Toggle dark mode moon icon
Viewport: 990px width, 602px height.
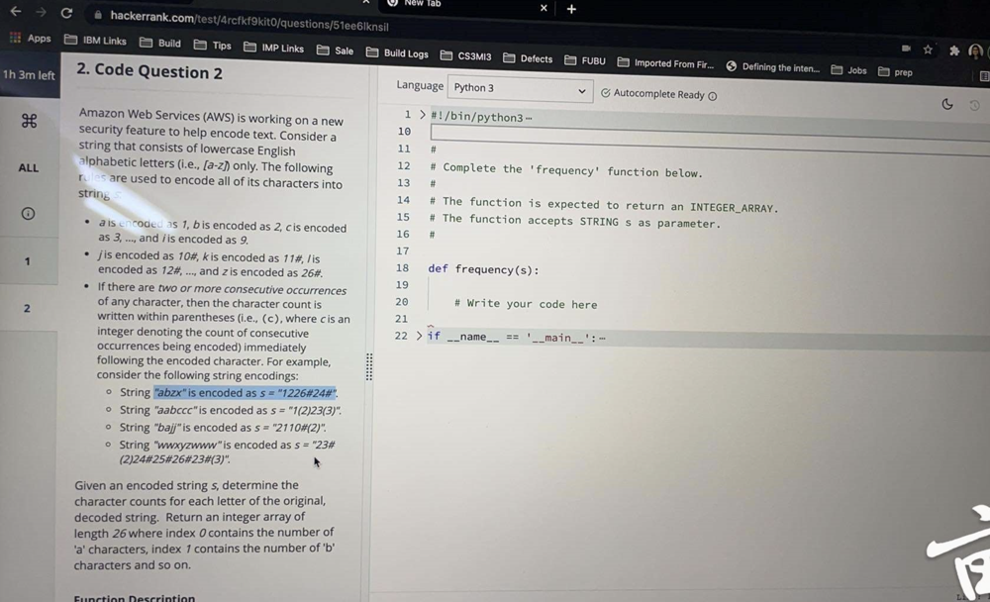click(x=947, y=104)
